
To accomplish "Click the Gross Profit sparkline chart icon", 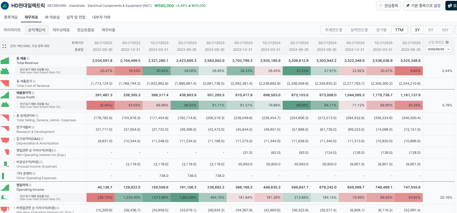I will tap(5, 95).
